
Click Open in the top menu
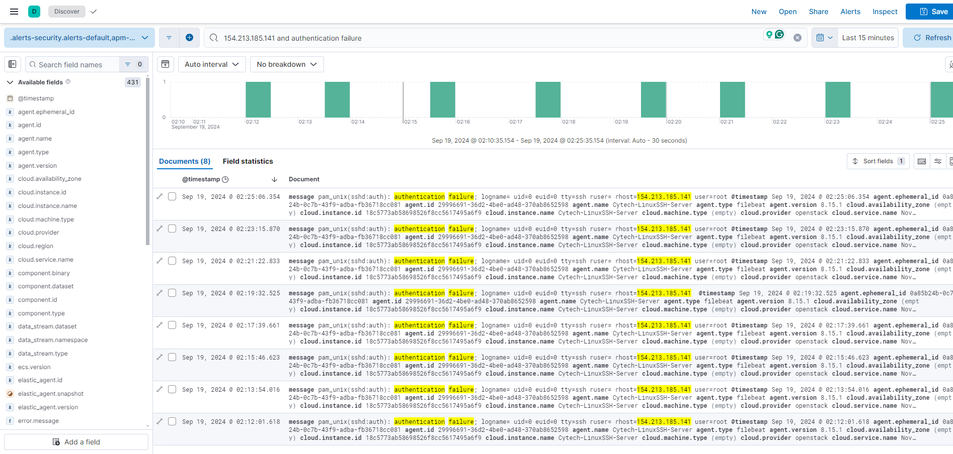787,12
